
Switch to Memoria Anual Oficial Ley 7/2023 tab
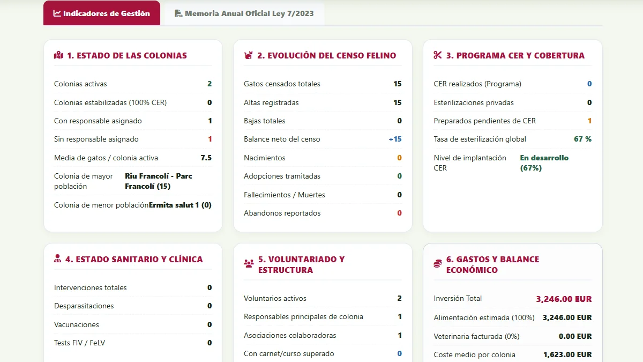click(244, 13)
